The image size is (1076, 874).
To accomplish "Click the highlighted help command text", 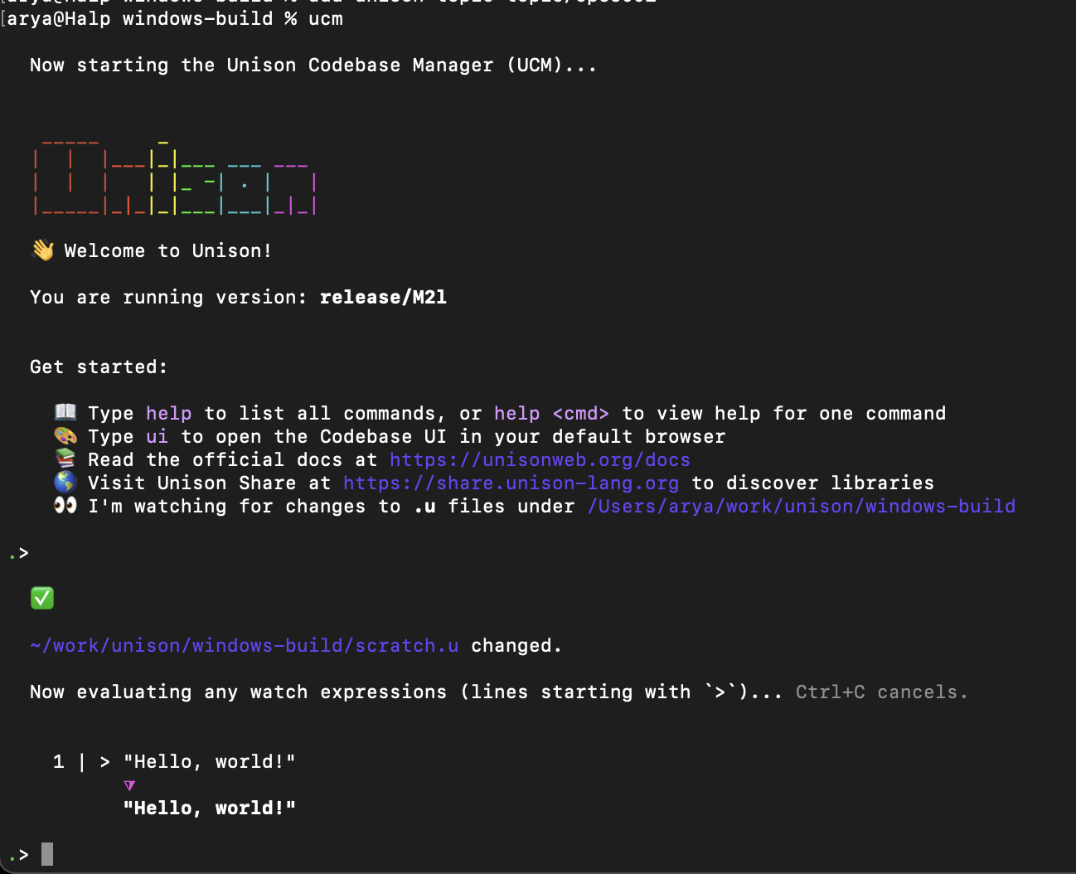I will 168,413.
